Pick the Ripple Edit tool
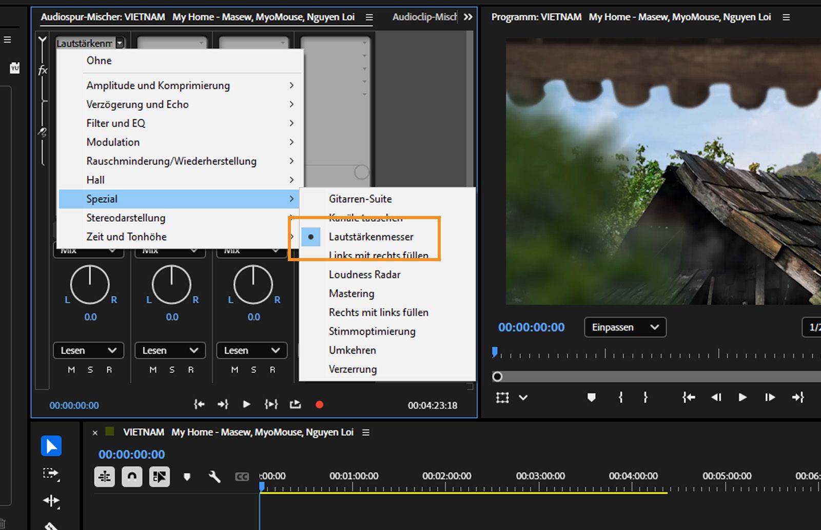Viewport: 821px width, 530px height. click(x=51, y=501)
